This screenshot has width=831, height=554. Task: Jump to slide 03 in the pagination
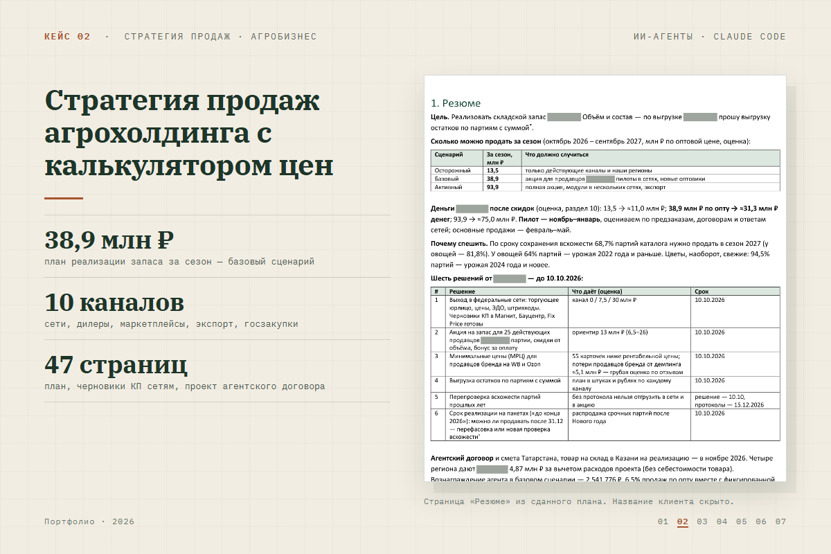[x=702, y=521]
